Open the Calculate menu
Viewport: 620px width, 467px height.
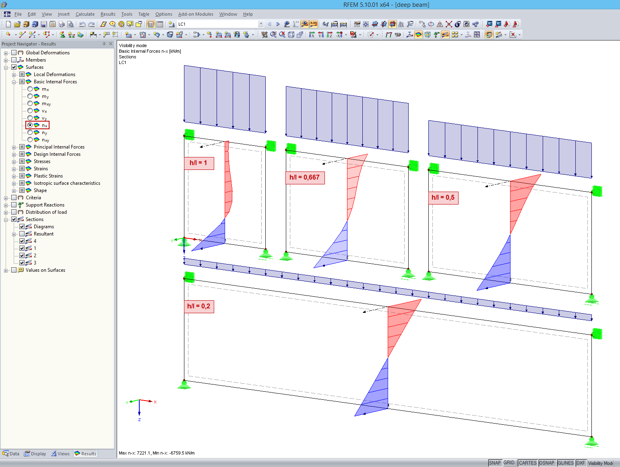(x=85, y=14)
